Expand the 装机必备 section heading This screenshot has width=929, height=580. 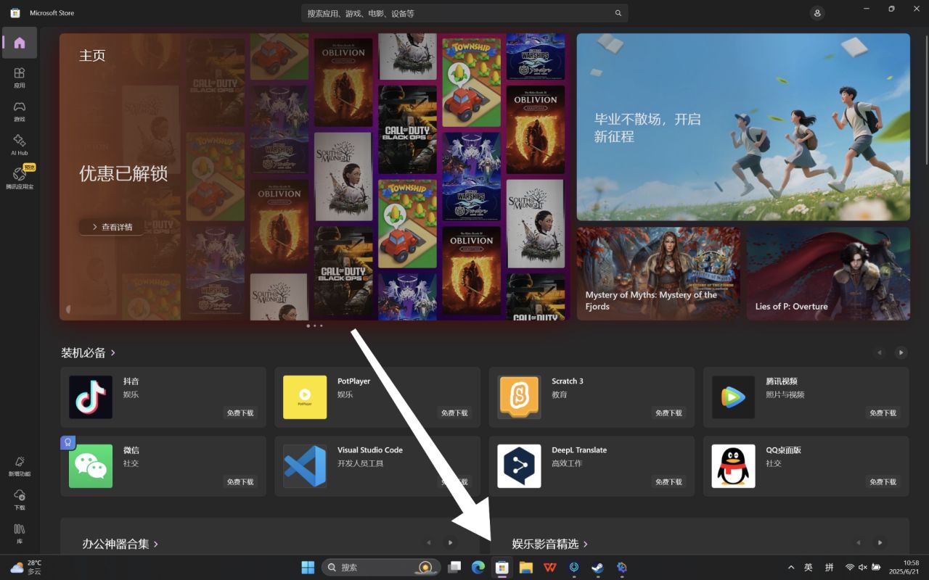89,353
